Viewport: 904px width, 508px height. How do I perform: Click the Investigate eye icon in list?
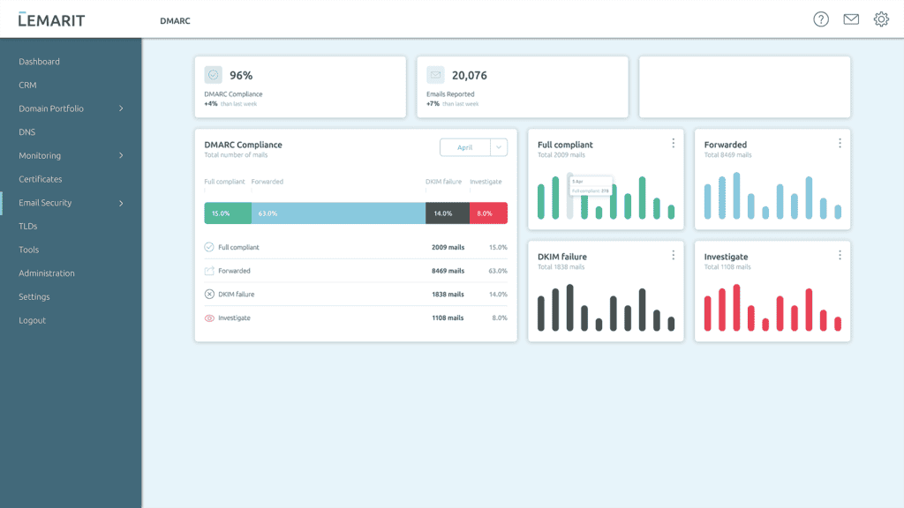pos(209,317)
